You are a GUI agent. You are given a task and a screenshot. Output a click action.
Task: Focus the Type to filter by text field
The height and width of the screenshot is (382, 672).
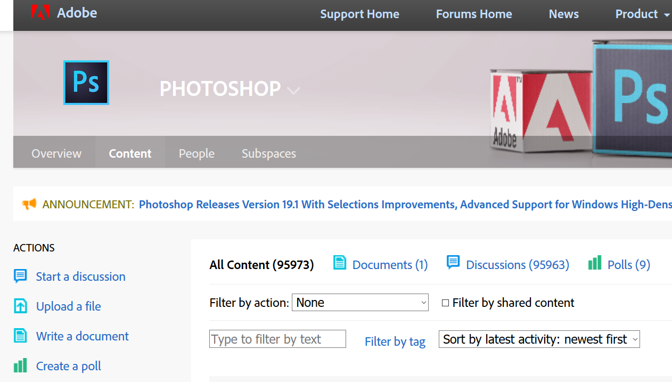coord(277,339)
